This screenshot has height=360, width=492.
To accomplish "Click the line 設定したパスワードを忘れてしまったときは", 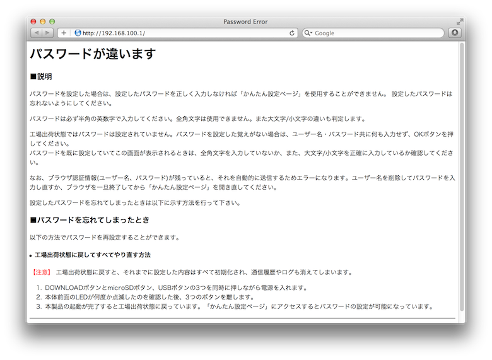I will click(x=136, y=203).
